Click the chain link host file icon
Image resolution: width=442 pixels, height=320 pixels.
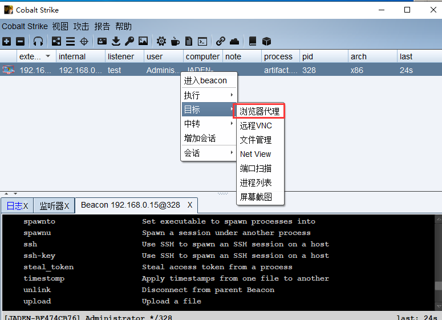coord(220,41)
